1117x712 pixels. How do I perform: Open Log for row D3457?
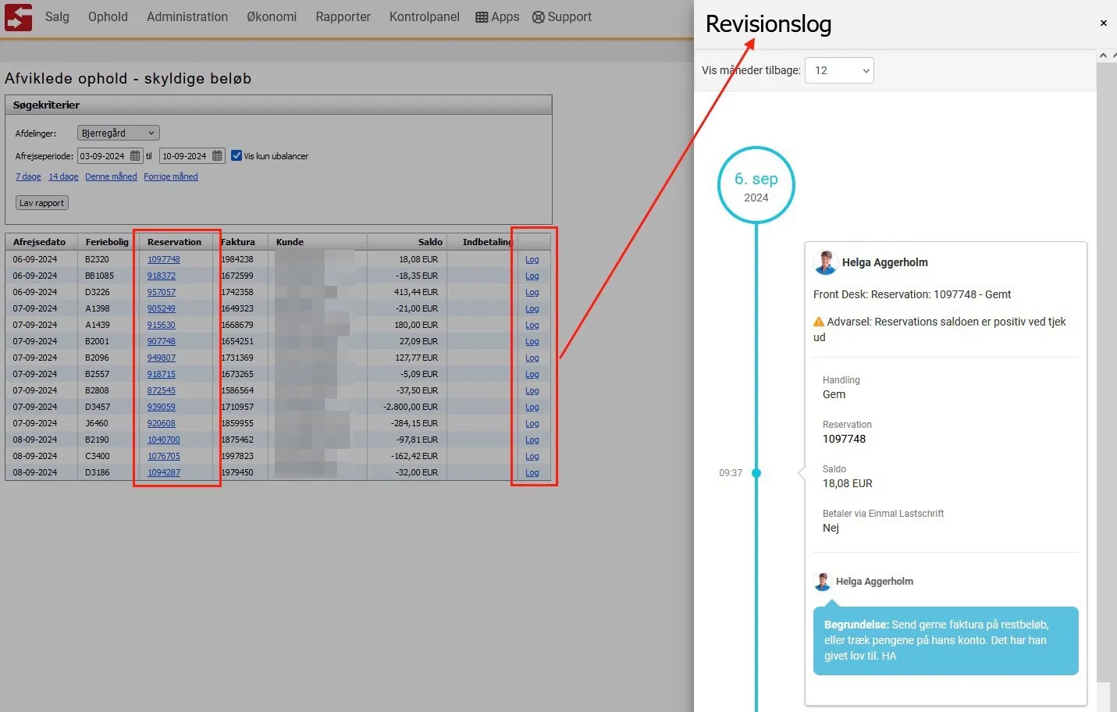pyautogui.click(x=532, y=408)
